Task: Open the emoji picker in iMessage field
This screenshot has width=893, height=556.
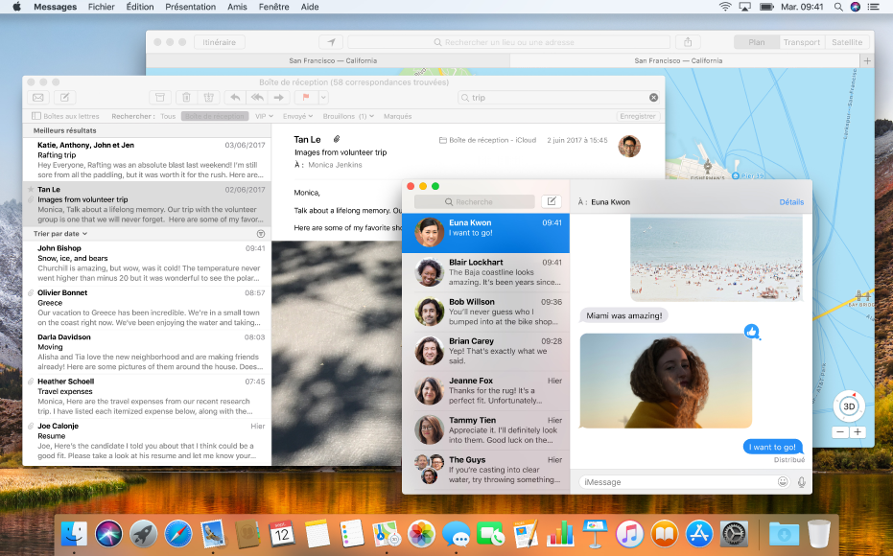Action: click(783, 482)
